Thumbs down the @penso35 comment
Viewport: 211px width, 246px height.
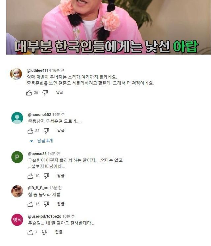(x=46, y=176)
